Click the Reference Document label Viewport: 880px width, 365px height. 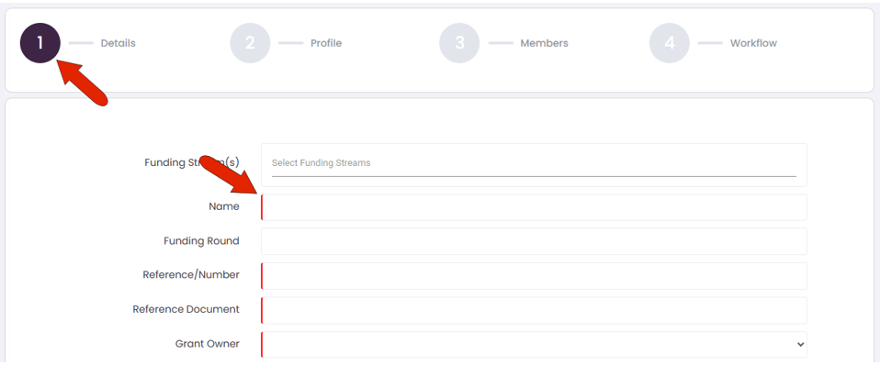click(x=186, y=309)
